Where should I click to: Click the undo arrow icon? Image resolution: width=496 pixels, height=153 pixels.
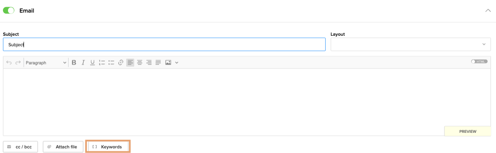pos(9,63)
